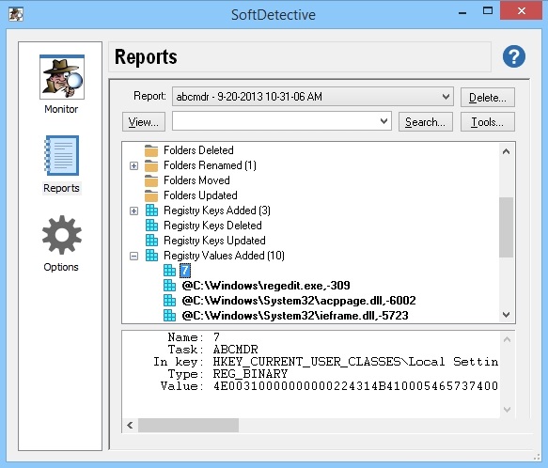Screen dimensions: 548x468
Task: Open the Tools... menu button
Action: [488, 121]
